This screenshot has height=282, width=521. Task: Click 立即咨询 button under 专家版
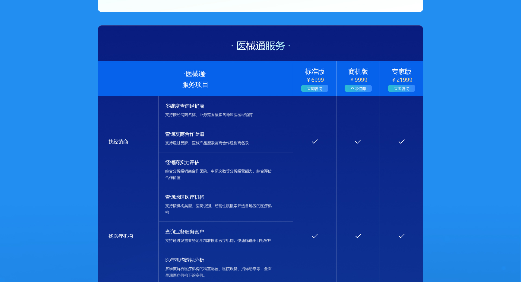[x=401, y=89]
